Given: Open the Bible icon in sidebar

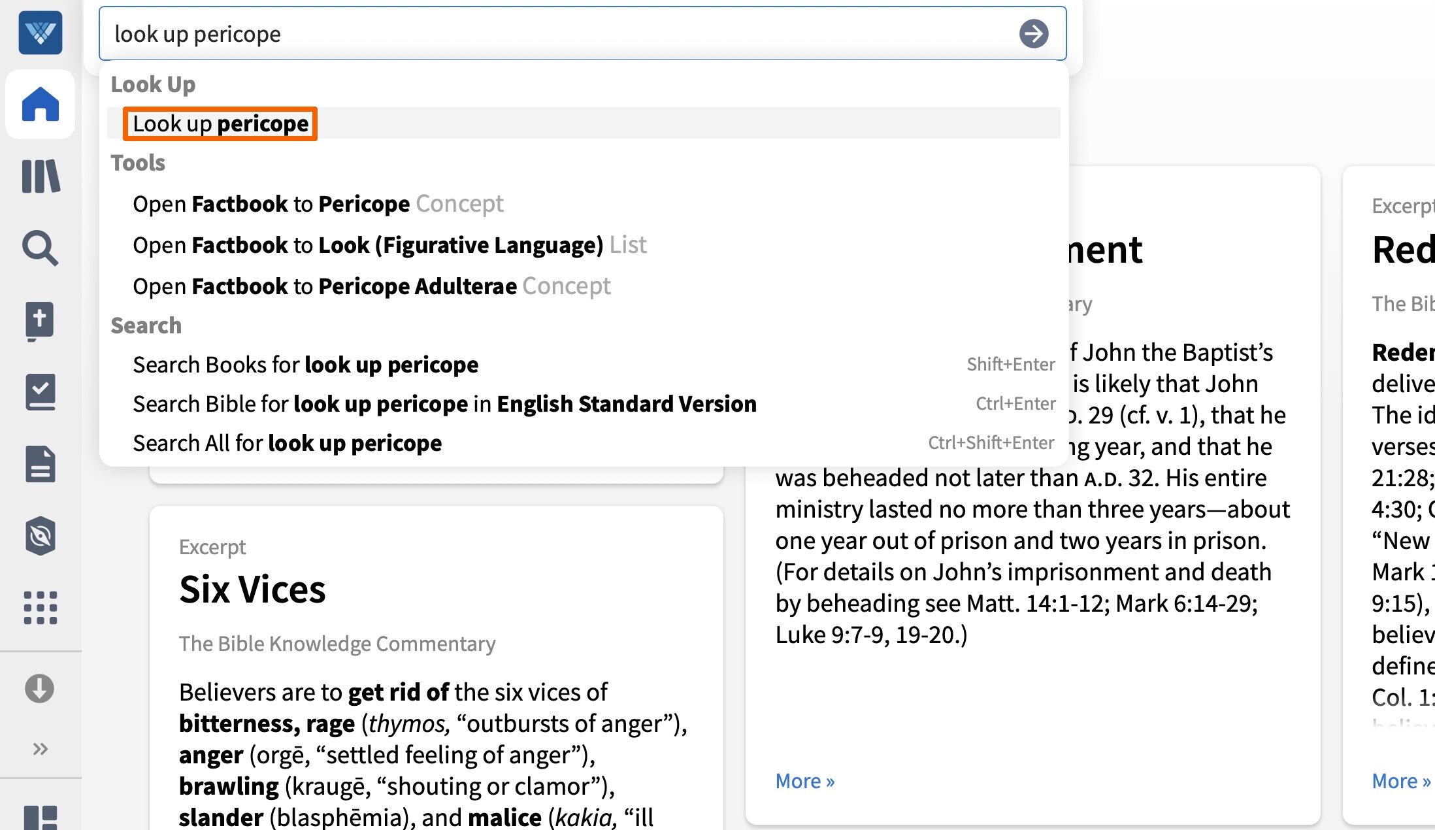Looking at the screenshot, I should coord(40,321).
